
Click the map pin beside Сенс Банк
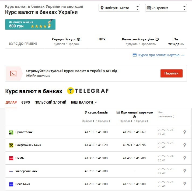pyautogui.click(x=184, y=184)
